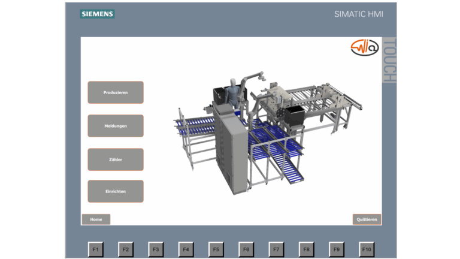Click the Siemens logo
Image resolution: width=460 pixels, height=259 pixels.
(x=97, y=14)
